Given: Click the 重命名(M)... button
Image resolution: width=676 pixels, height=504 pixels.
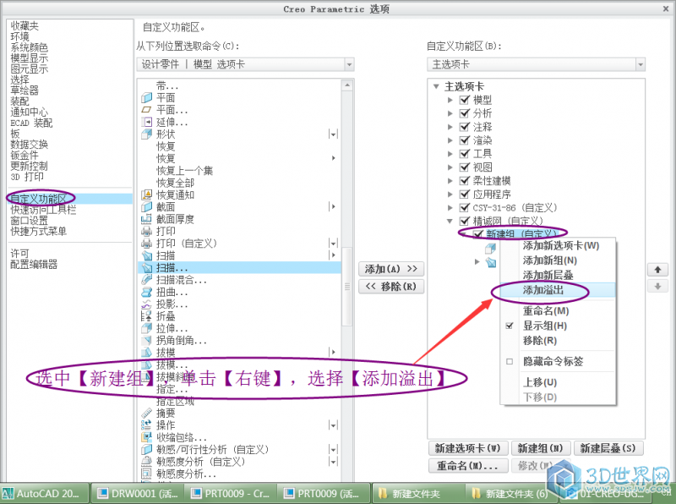Looking at the screenshot, I should tap(468, 466).
